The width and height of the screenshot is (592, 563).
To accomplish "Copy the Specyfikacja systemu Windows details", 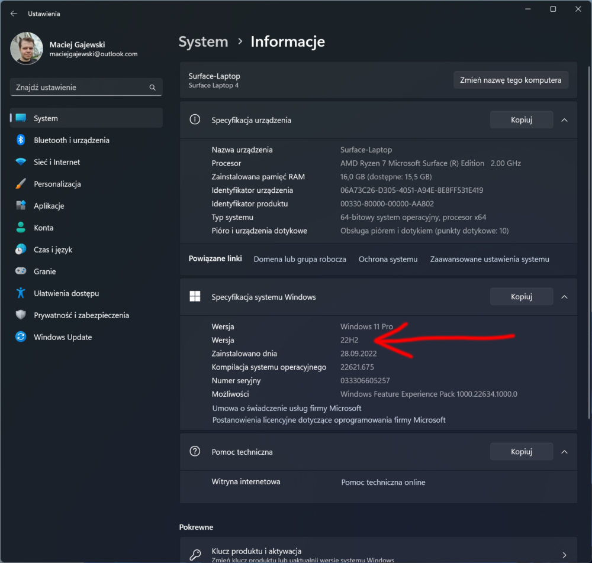I will point(522,297).
